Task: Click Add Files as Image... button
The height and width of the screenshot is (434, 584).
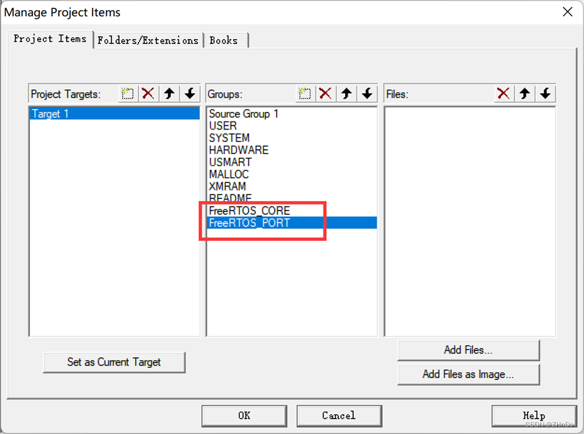Action: pos(468,375)
